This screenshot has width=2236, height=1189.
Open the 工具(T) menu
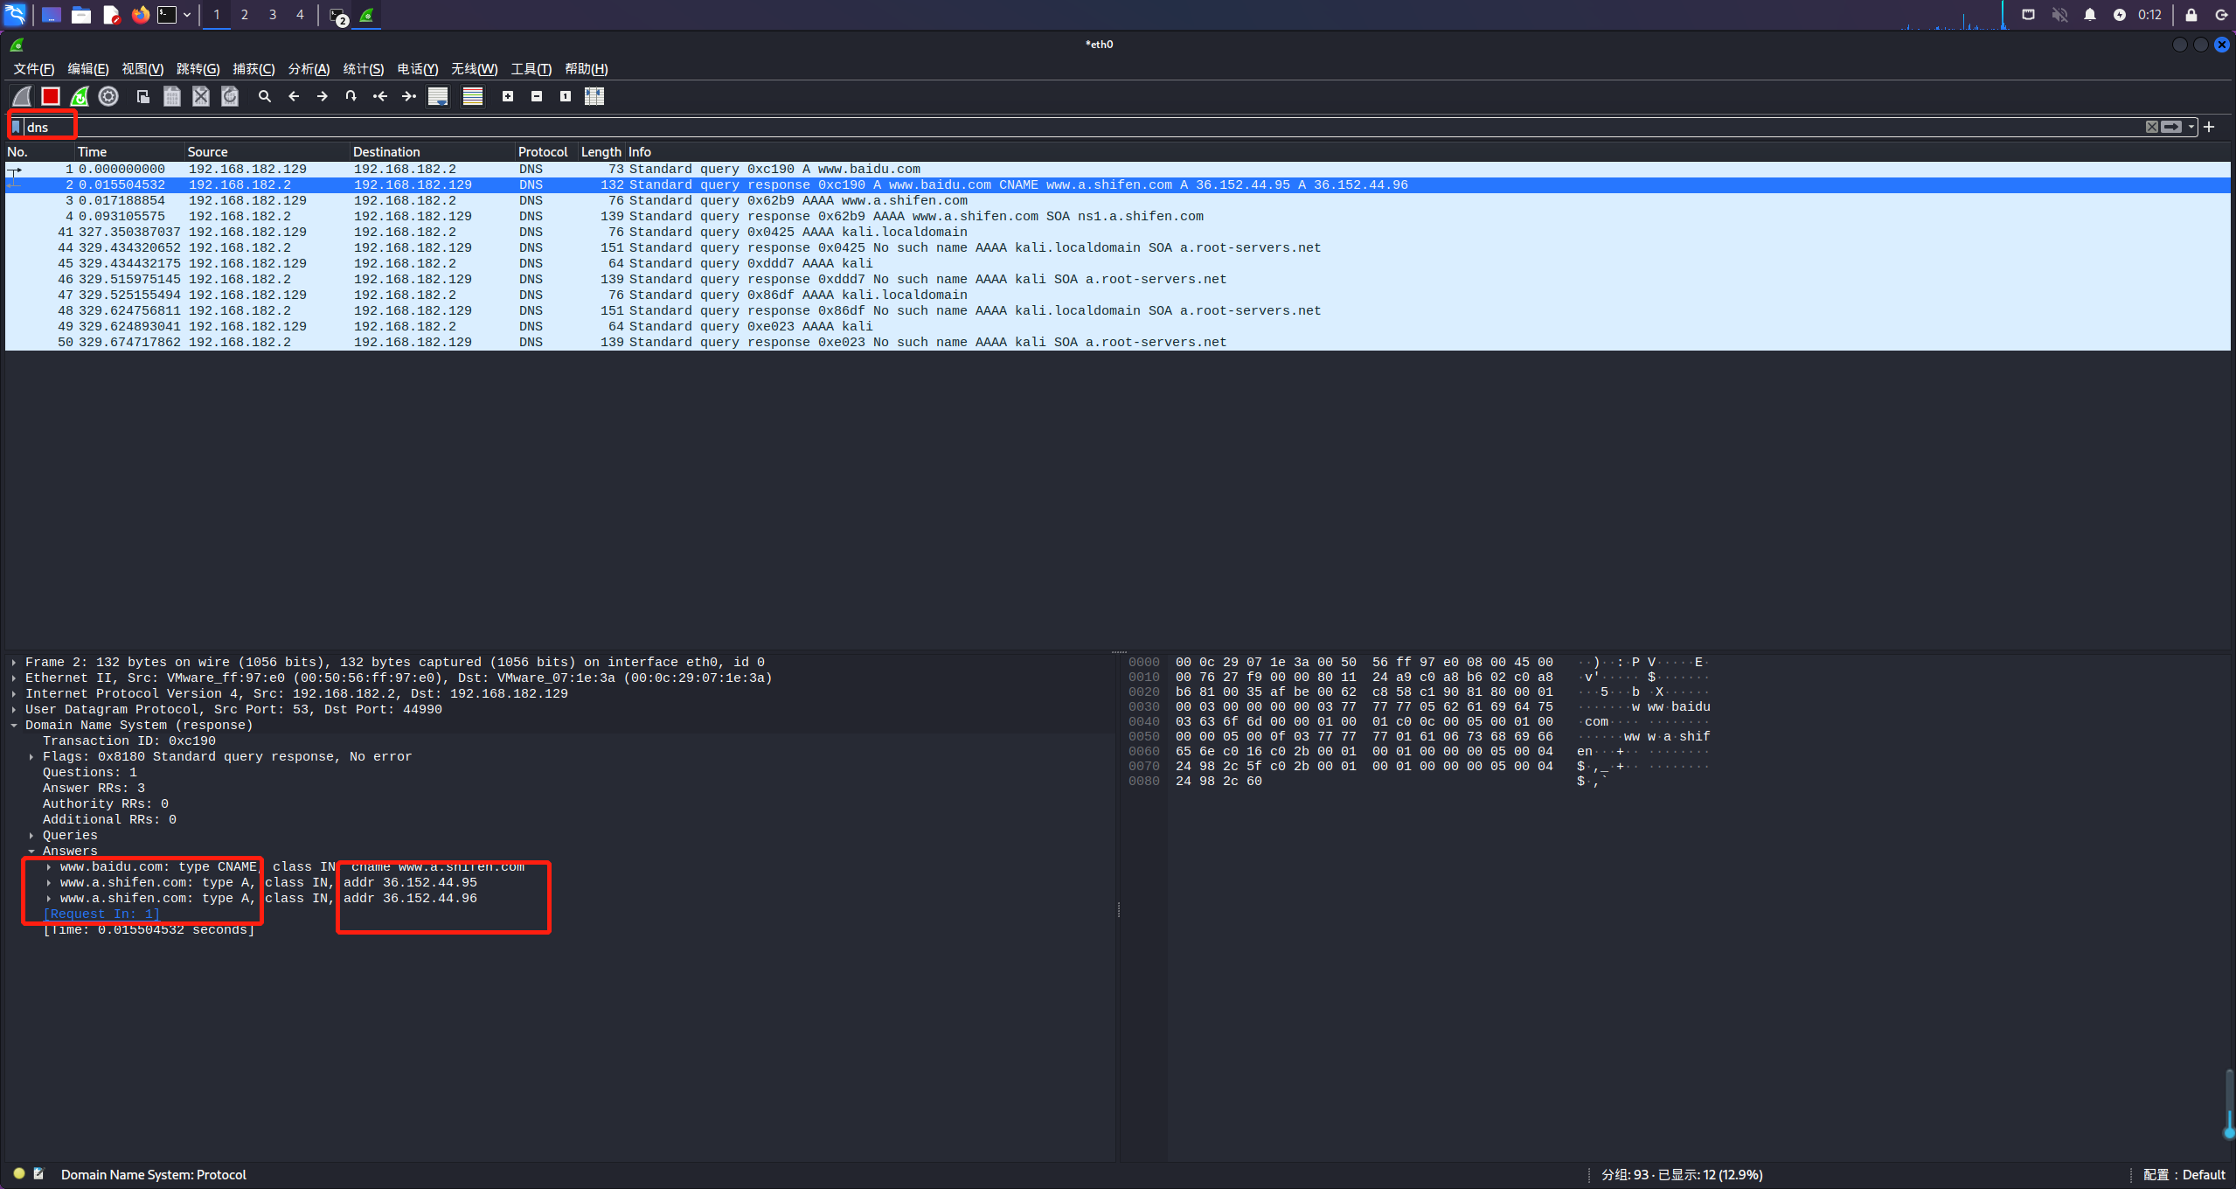[531, 69]
